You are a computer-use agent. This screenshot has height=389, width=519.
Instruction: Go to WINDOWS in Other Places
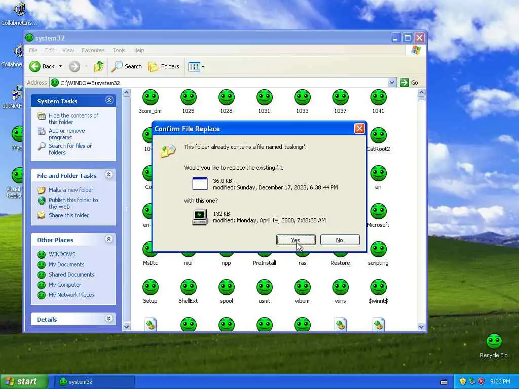point(62,254)
